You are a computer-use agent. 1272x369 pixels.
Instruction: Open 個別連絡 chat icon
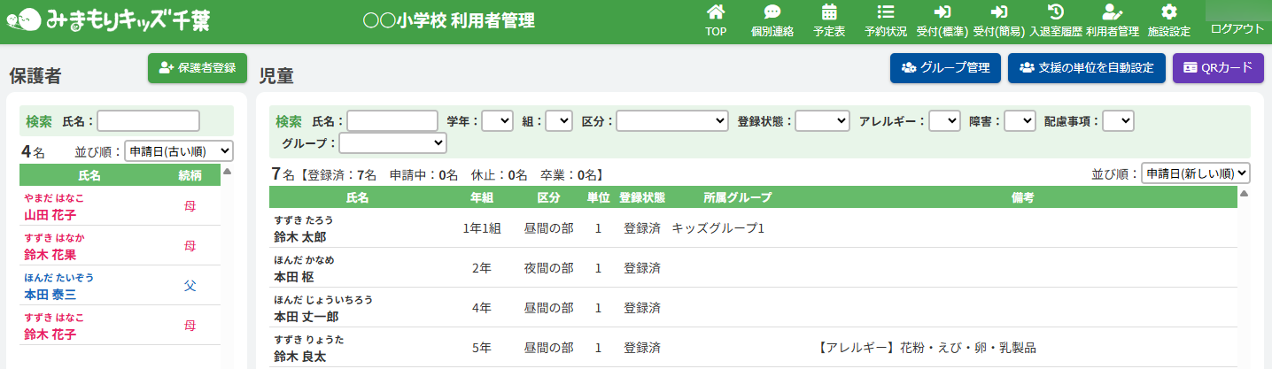[772, 12]
